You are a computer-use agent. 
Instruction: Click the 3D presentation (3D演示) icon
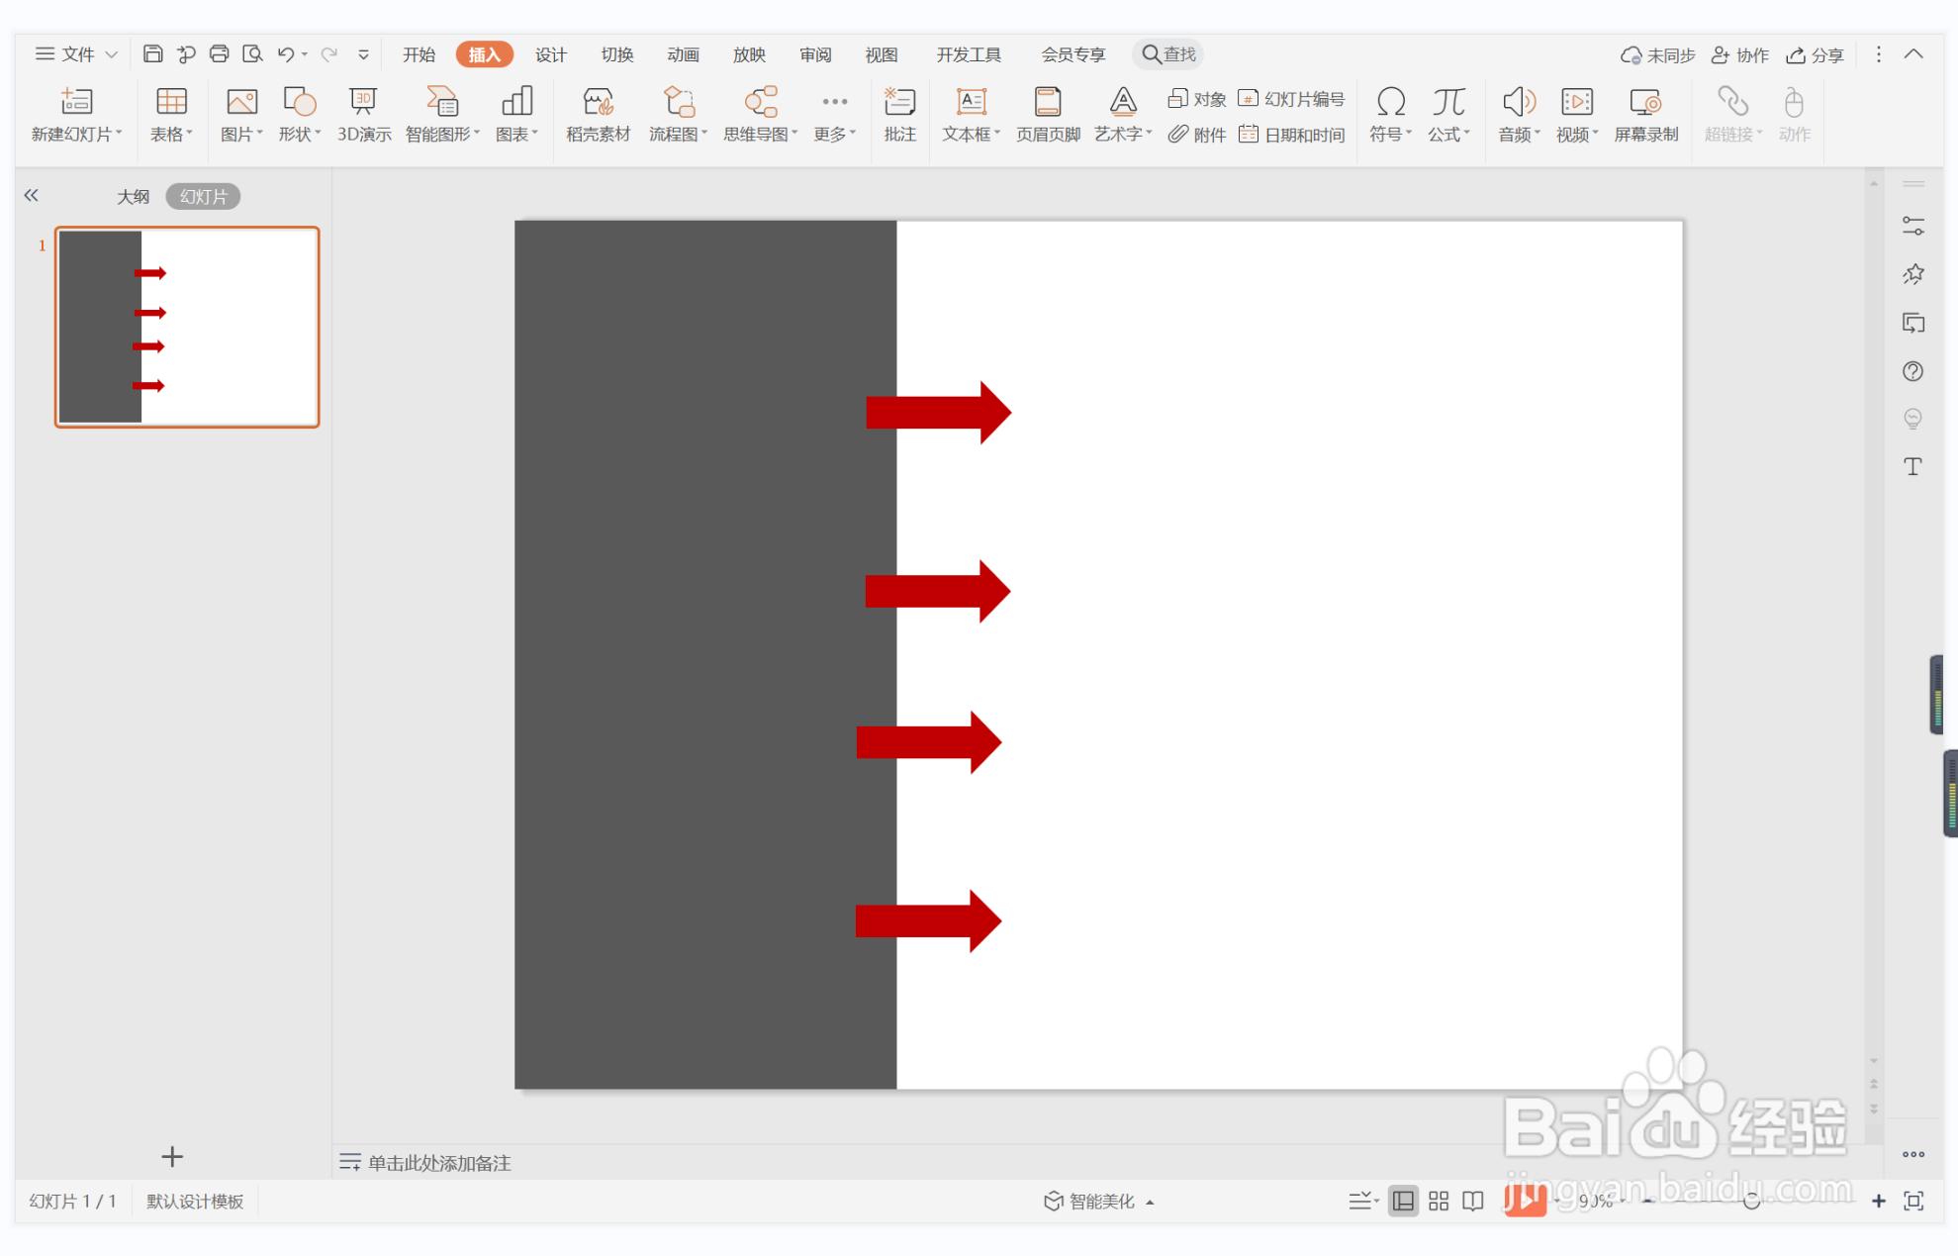[x=363, y=102]
